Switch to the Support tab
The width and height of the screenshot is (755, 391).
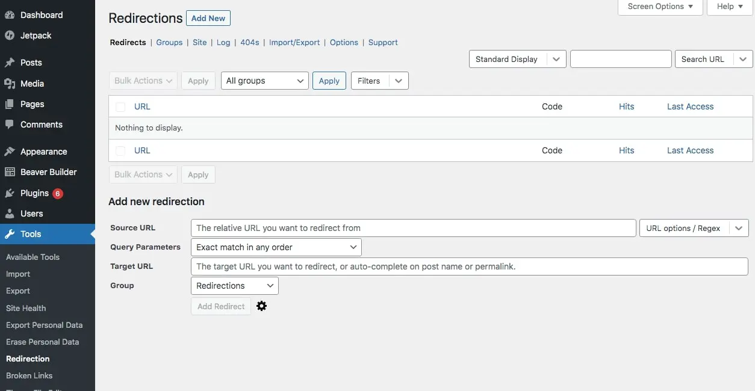point(383,42)
